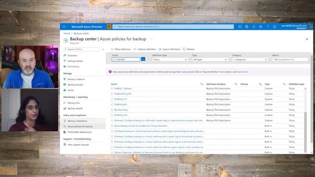The image size is (315, 177).
Task: Sort the table by Name column
Action: 114,84
